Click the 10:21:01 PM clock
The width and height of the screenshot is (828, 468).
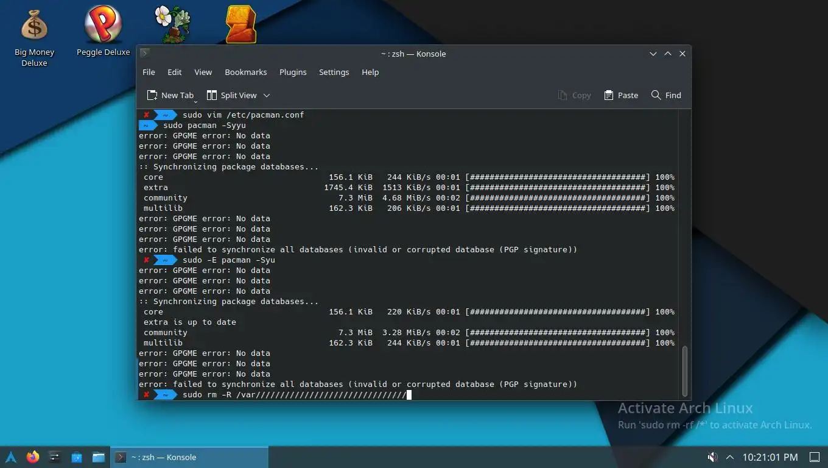coord(770,457)
